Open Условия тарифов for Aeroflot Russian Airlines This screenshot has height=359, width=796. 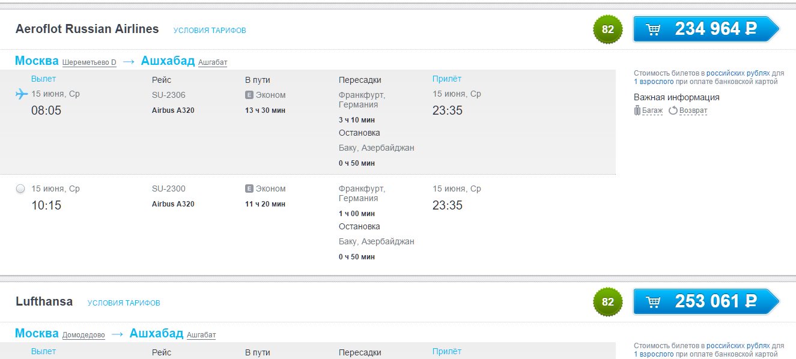210,30
